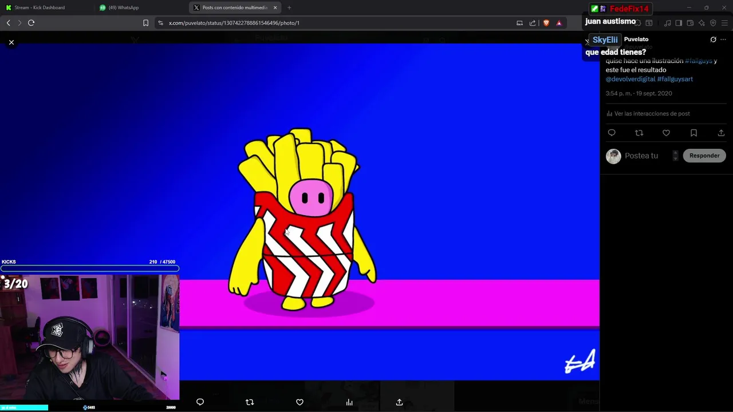The width and height of the screenshot is (733, 412).
Task: Open the @devolverdigital mention link
Action: (630, 79)
